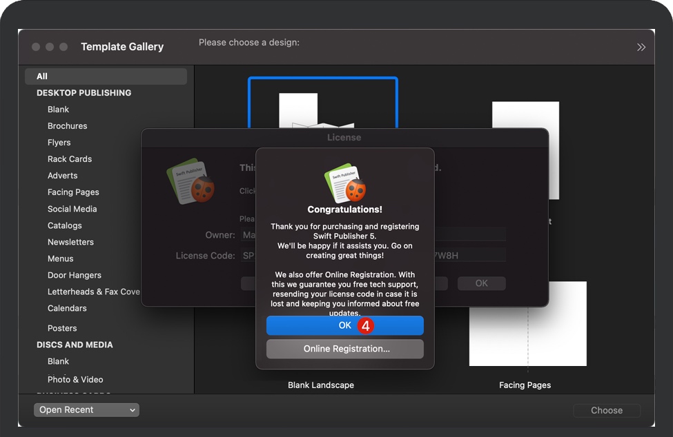Click the close window button of Template Gallery
Image resolution: width=673 pixels, height=437 pixels.
tap(36, 47)
